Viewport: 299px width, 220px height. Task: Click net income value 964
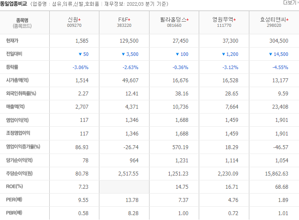(134, 161)
